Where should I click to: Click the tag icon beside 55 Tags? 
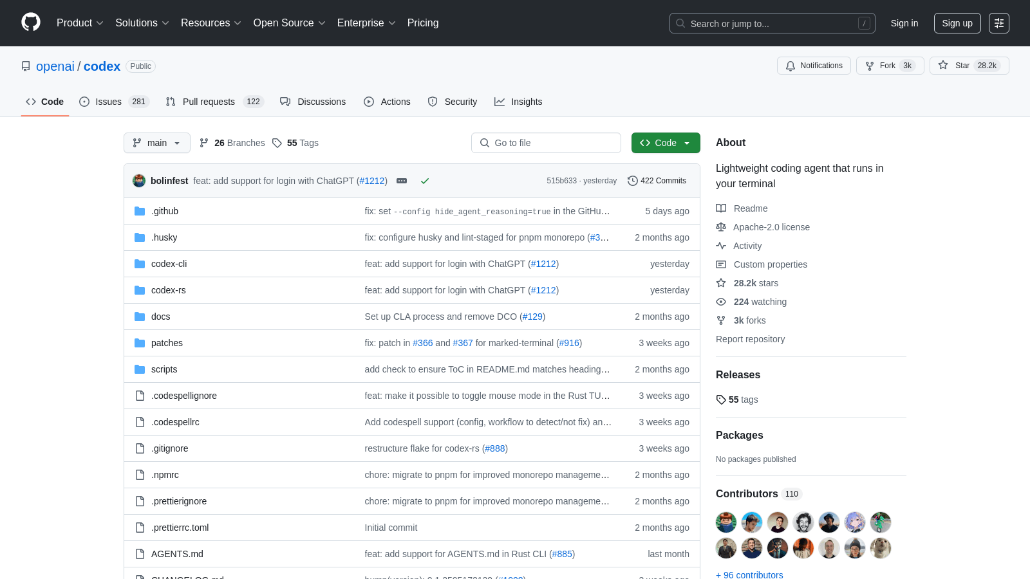point(277,142)
